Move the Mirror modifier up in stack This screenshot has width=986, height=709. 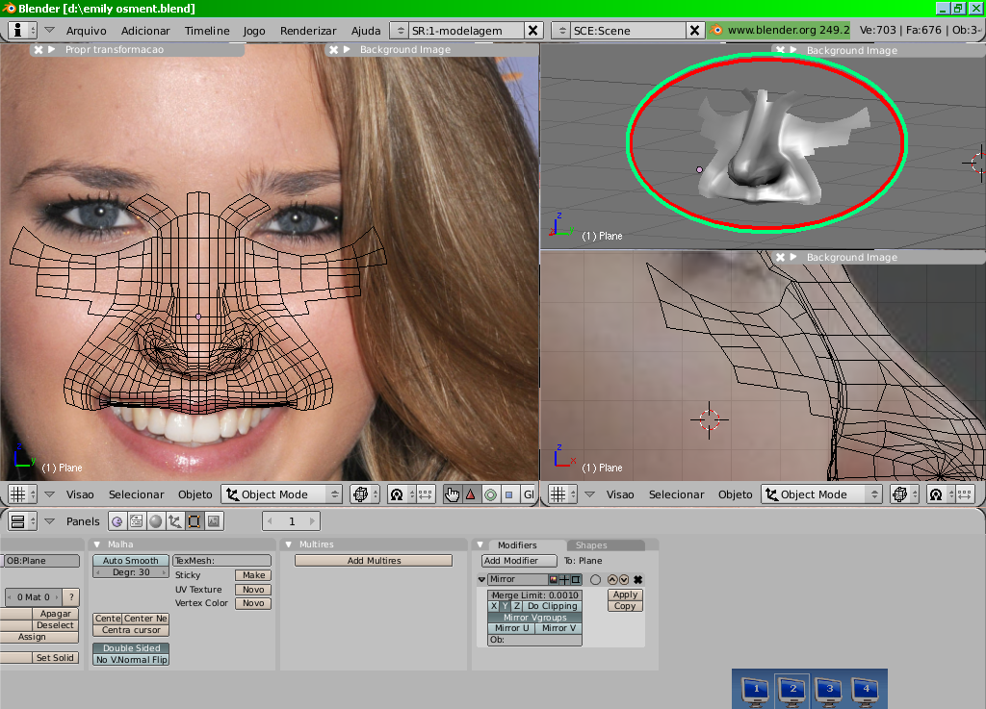[612, 580]
